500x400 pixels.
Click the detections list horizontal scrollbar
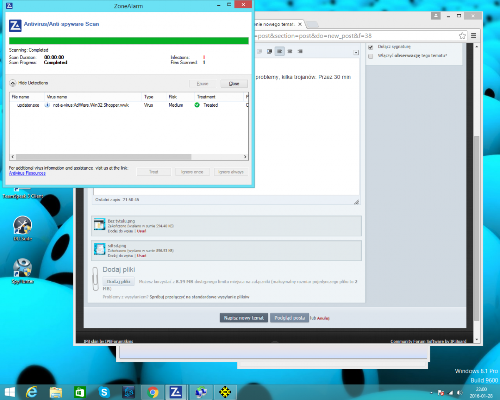click(103, 157)
